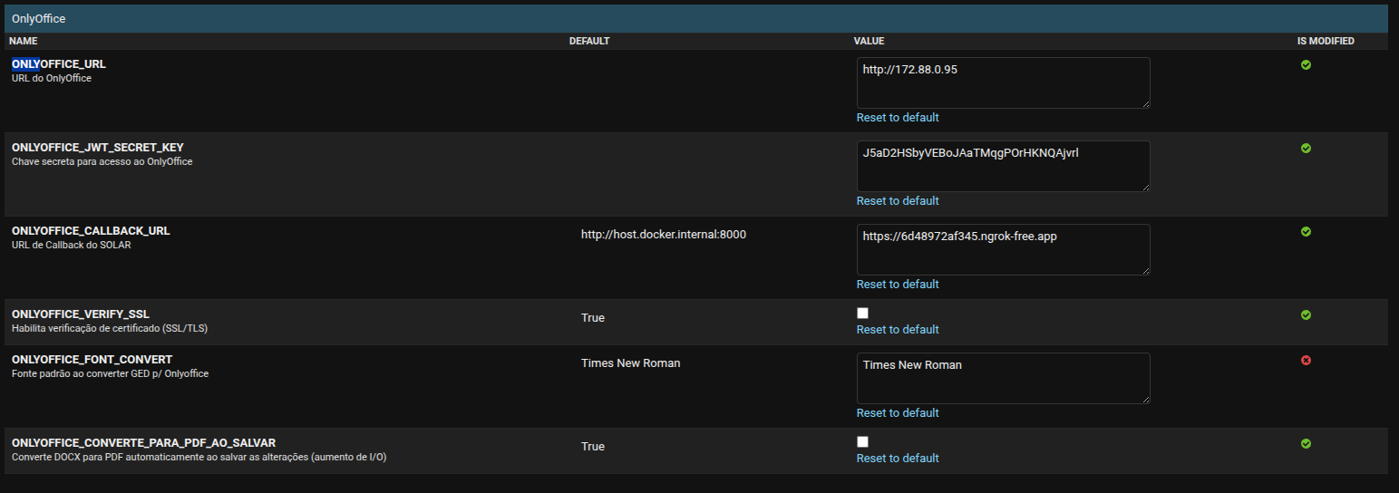Screen dimensions: 1399x493
Task: Focus the JWT secret key textarea
Action: click(x=1004, y=167)
